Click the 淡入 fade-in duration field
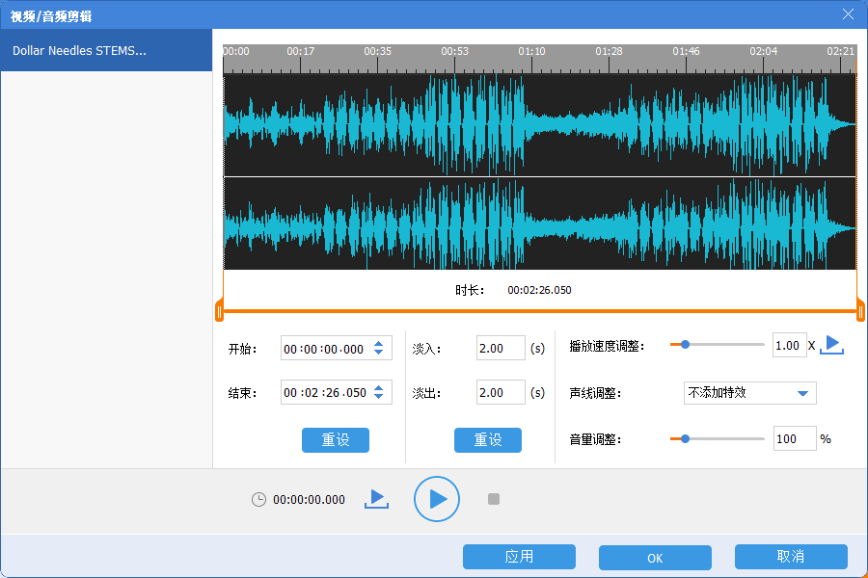868x578 pixels. [501, 348]
